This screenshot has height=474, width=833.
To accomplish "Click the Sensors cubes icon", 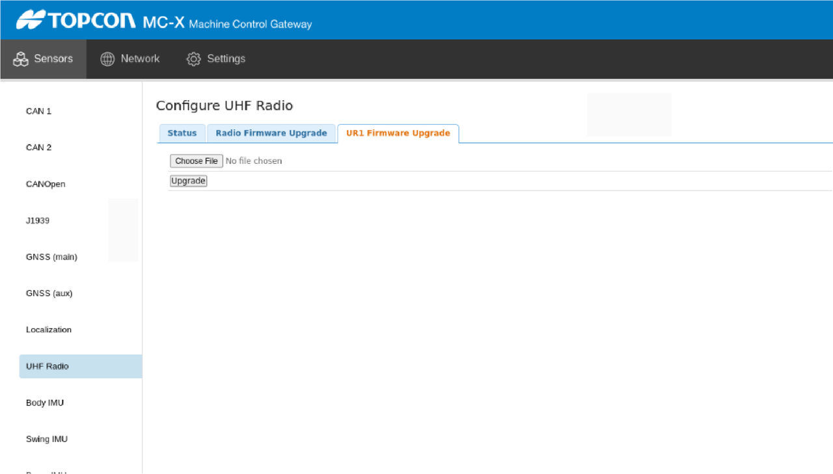I will click(21, 59).
